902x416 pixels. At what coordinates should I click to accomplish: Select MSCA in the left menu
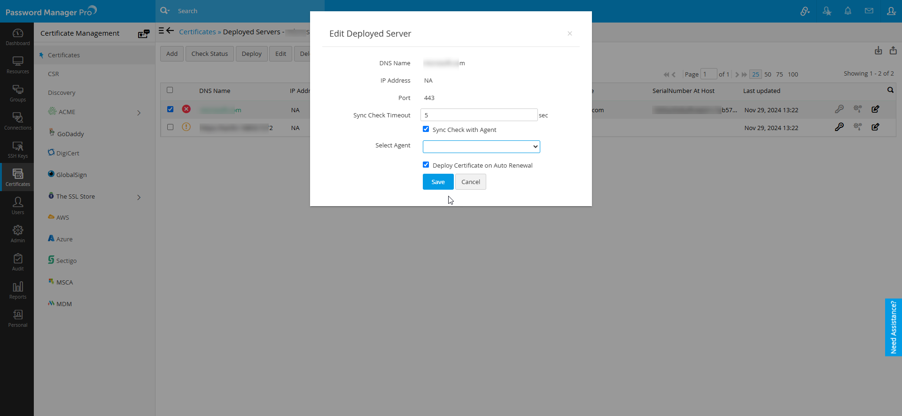point(65,282)
